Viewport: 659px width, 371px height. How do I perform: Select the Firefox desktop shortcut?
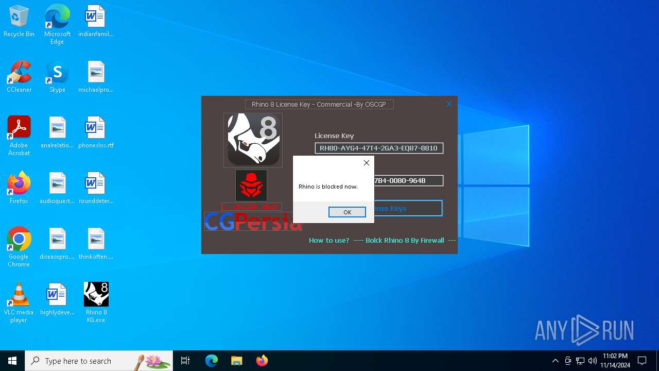pos(19,189)
